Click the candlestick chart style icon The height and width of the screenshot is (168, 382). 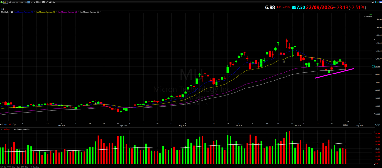point(37,2)
